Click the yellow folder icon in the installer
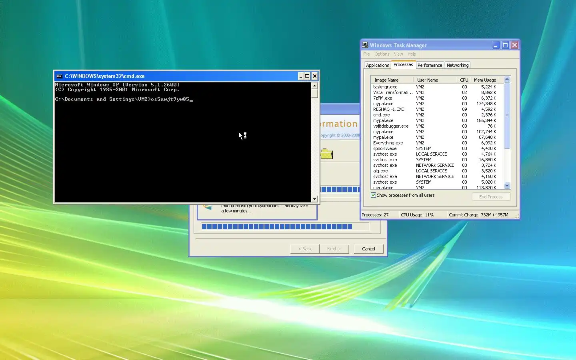Viewport: 576px width, 360px height. tap(327, 154)
